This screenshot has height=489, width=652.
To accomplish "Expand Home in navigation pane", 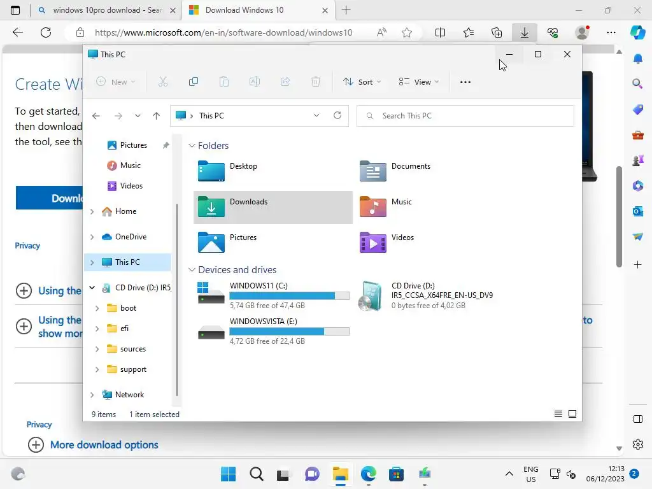I will 92,211.
